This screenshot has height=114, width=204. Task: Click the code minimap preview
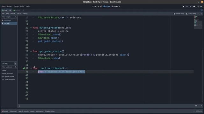(x=198, y=22)
